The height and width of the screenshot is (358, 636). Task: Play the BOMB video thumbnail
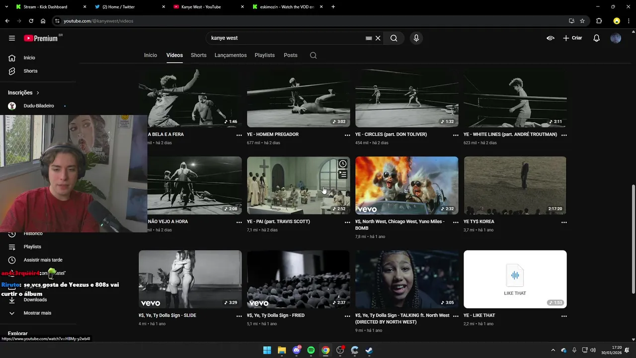coord(406,185)
